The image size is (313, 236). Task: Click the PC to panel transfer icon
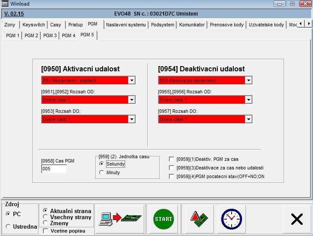pyautogui.click(x=120, y=219)
